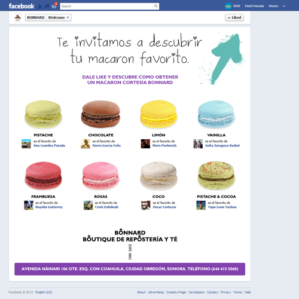This screenshot has width=299, height=299.
Task: Open Topo Leon Tachna's profile
Action: tap(222, 207)
